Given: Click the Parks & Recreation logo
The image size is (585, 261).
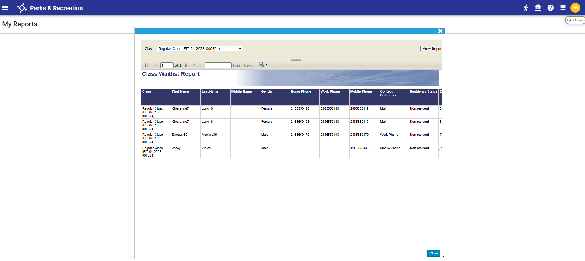Looking at the screenshot, I should click(22, 8).
